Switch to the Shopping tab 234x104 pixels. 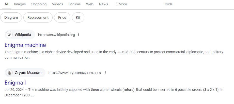pyautogui.click(x=39, y=4)
